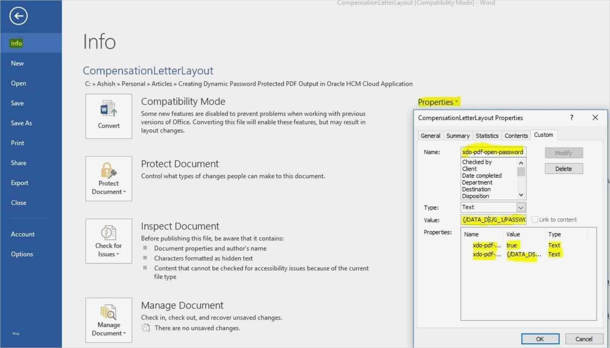The width and height of the screenshot is (610, 348).
Task: Switch to the Statistics tab
Action: coord(487,136)
